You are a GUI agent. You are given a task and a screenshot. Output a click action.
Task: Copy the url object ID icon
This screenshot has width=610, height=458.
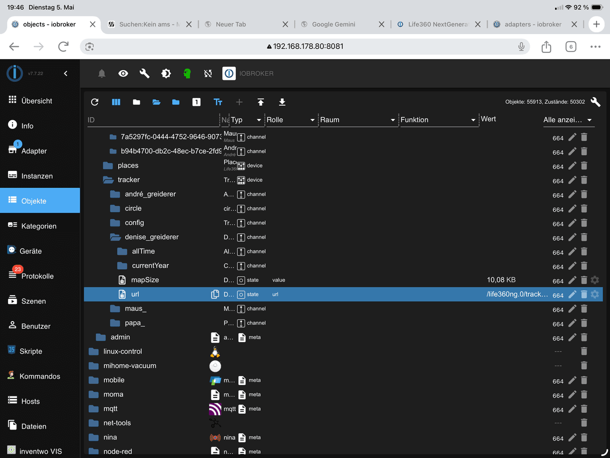[215, 294]
